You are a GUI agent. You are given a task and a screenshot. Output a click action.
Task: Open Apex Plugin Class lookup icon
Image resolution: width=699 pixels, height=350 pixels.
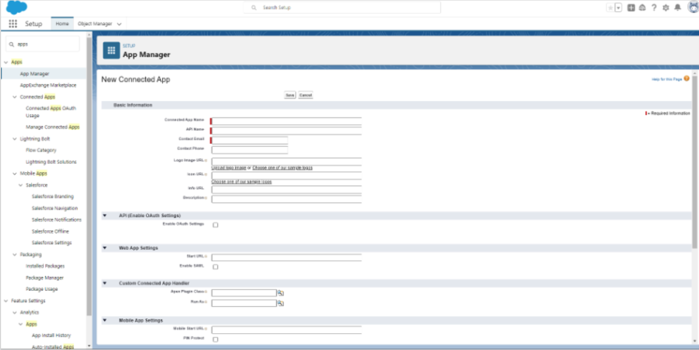281,293
